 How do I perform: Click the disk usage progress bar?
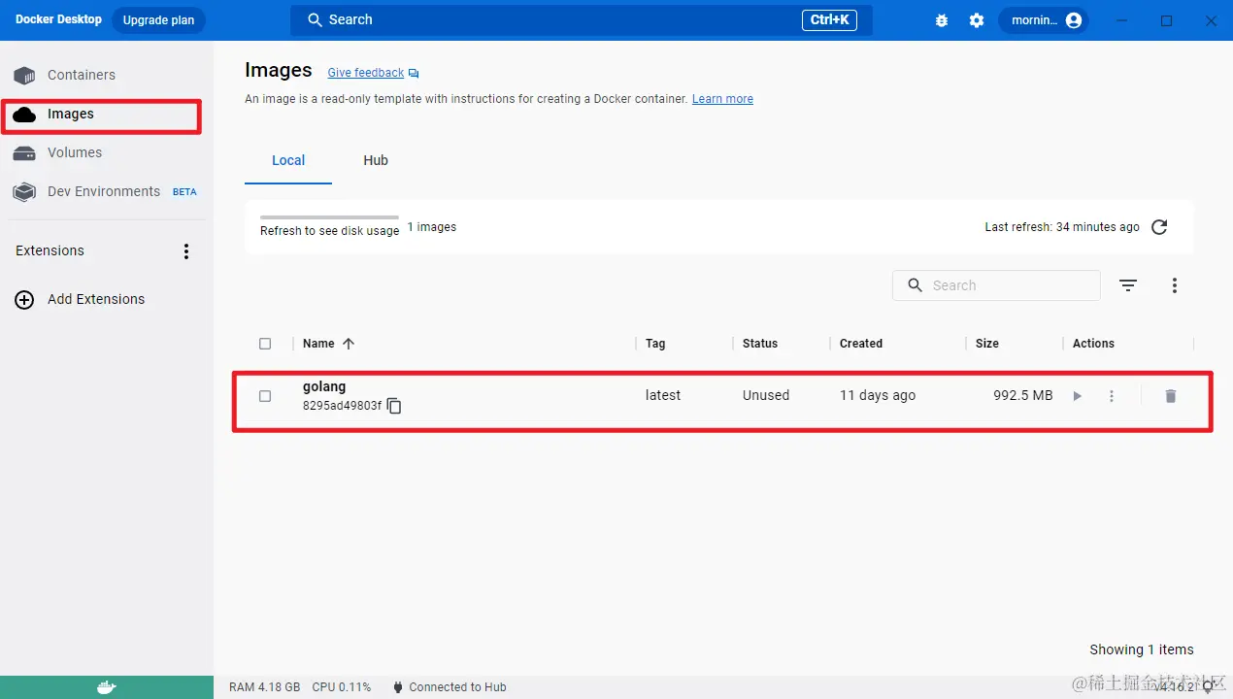pyautogui.click(x=329, y=217)
